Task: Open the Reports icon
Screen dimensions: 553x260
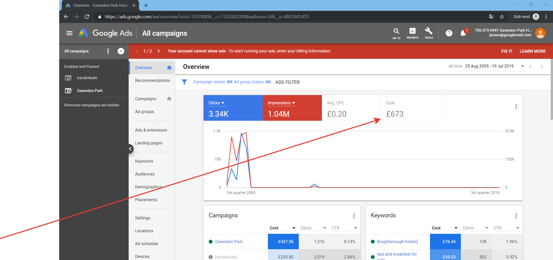Action: point(412,33)
